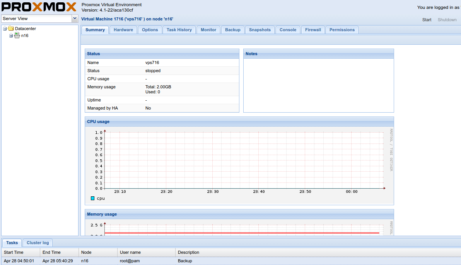Select the Backup tab
Image resolution: width=461 pixels, height=265 pixels.
click(x=232, y=30)
